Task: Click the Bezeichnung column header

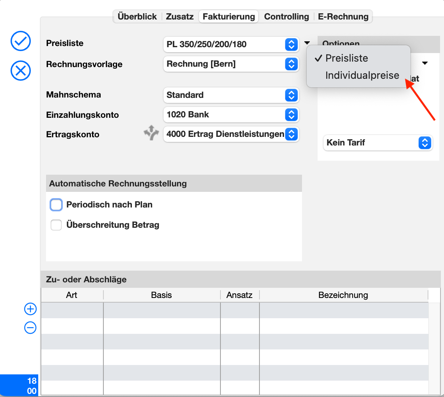Action: tap(343, 295)
